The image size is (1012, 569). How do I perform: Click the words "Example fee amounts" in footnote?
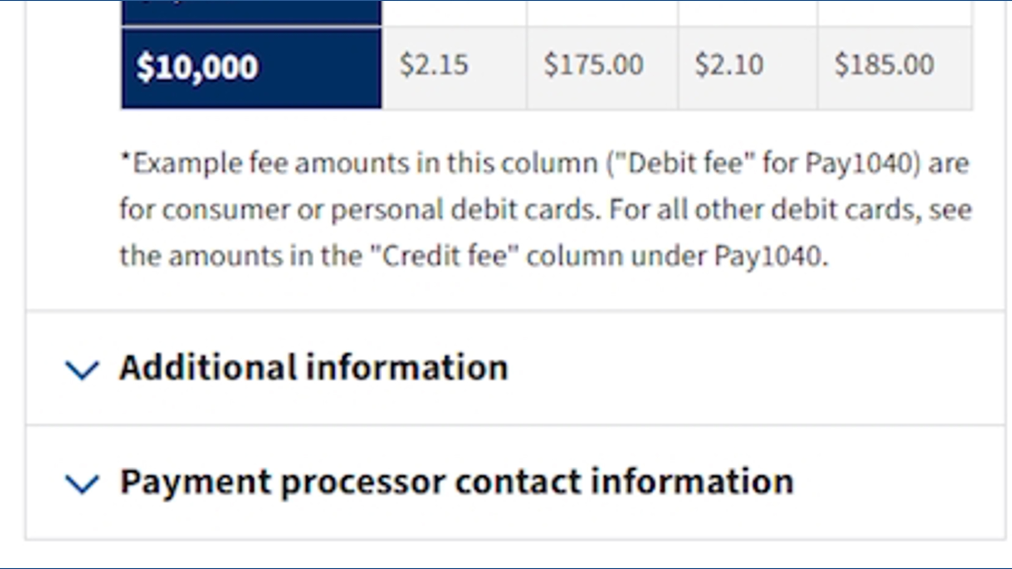point(270,163)
